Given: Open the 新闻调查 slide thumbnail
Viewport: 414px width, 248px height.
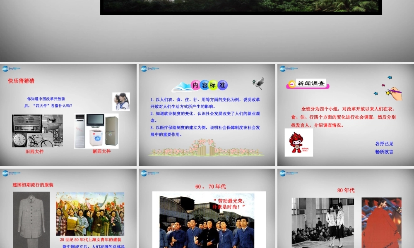Looking at the screenshot, I should pos(346,115).
